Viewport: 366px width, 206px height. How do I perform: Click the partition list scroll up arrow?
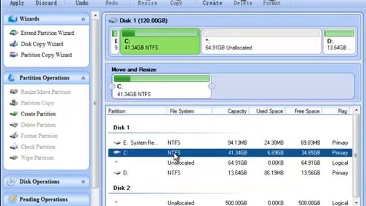pyautogui.click(x=356, y=110)
